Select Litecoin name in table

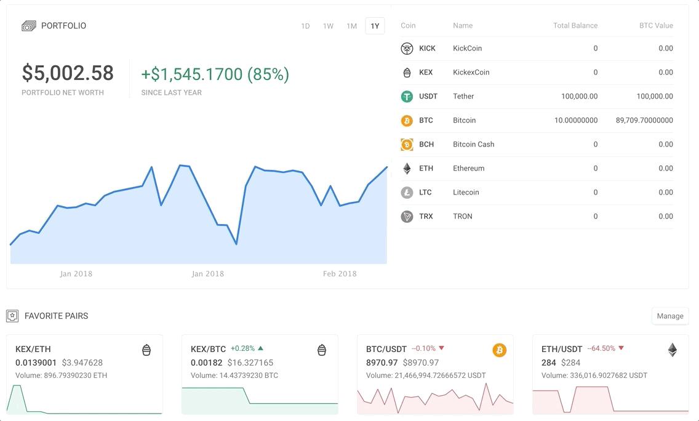tap(466, 193)
